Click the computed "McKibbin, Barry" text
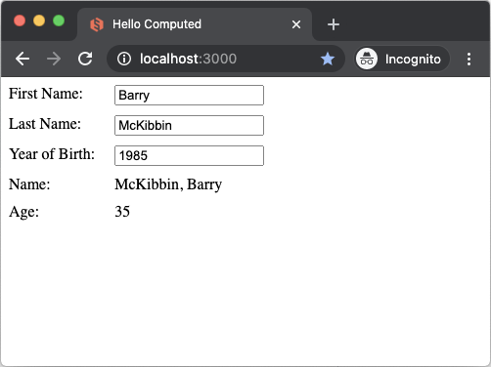 (168, 184)
